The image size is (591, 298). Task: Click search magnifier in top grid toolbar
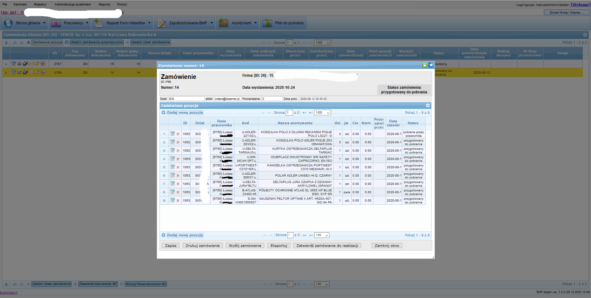[x=15, y=43]
